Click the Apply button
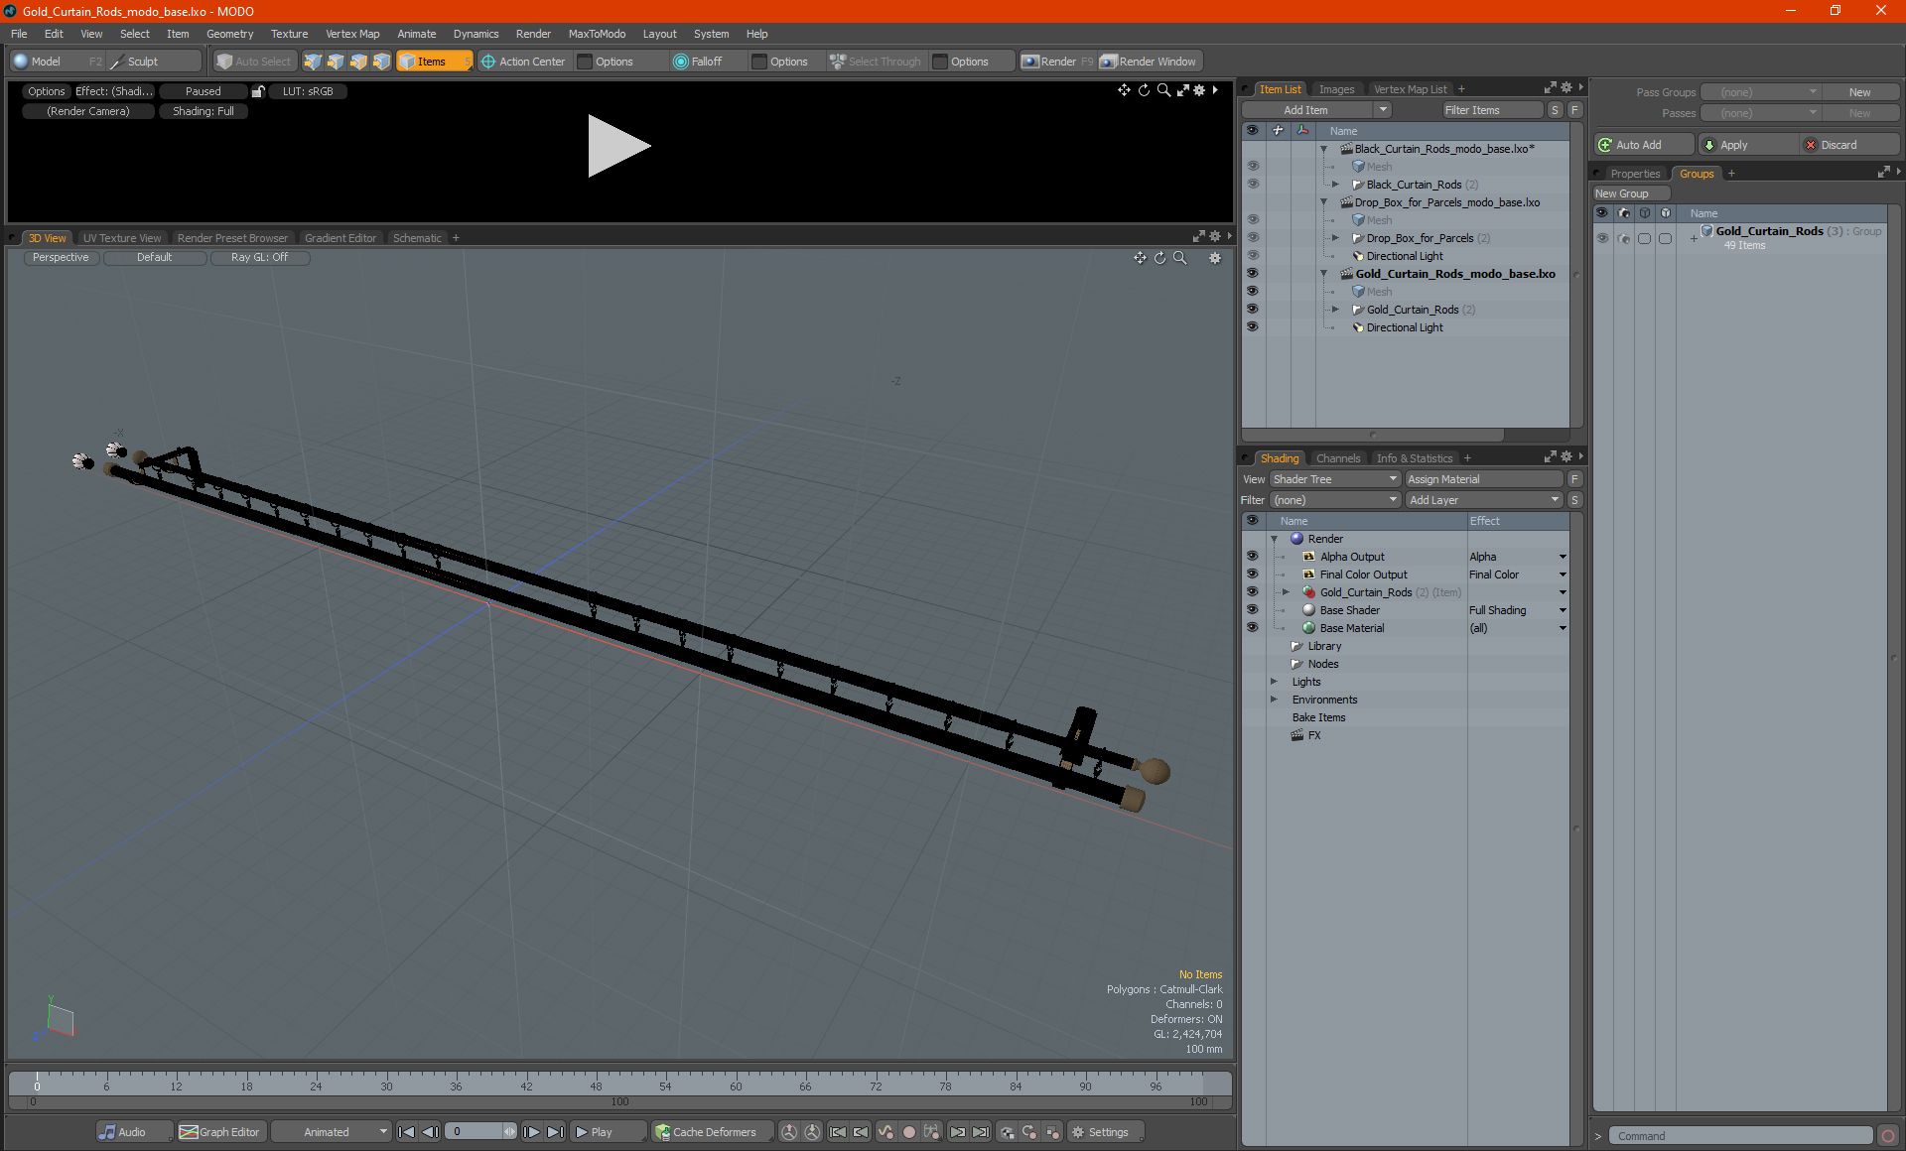The height and width of the screenshot is (1151, 1906). coord(1747,145)
